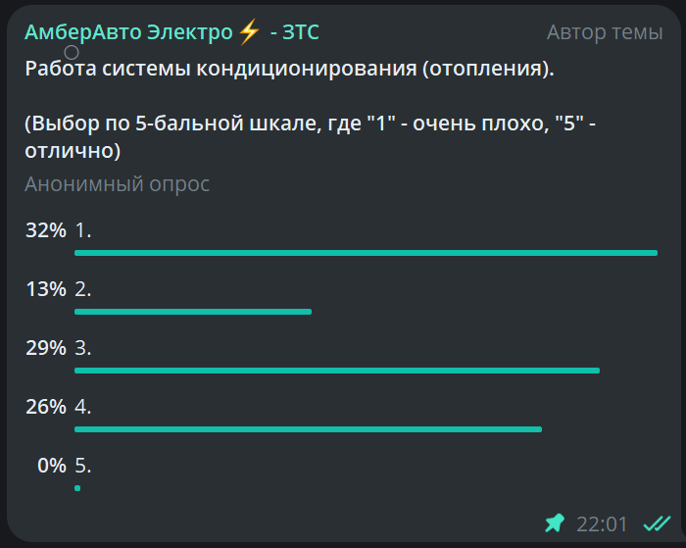The height and width of the screenshot is (548, 686).
Task: Click the 0% result dot for option 5
Action: 77,488
